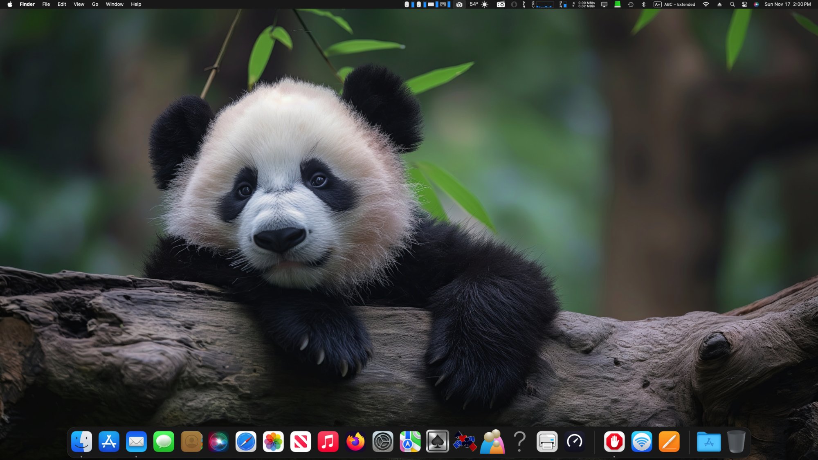Launch the Siri icon in the Dock
Viewport: 818px width, 460px height.
(x=218, y=442)
